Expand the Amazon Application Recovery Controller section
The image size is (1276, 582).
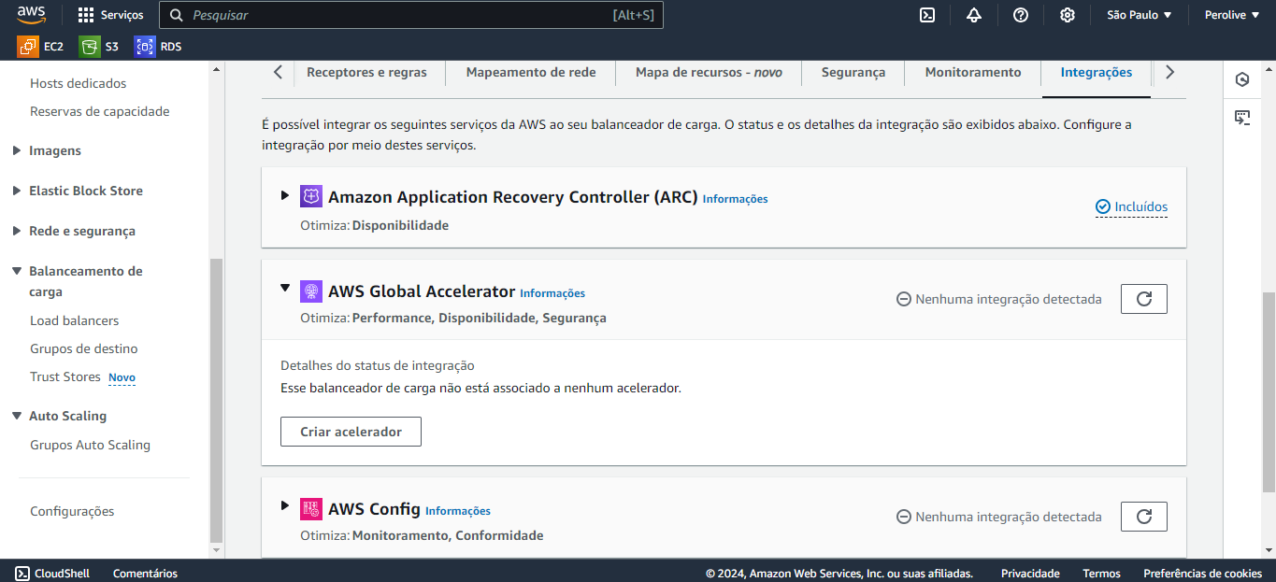[285, 195]
